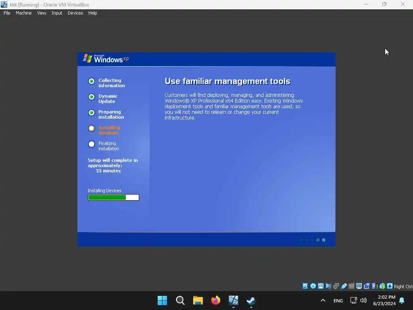
Task: Open the View menu
Action: (x=42, y=13)
